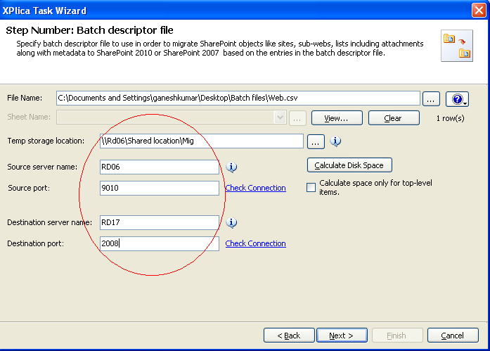Click info icon next to Source server name
The width and height of the screenshot is (490, 351).
click(231, 167)
